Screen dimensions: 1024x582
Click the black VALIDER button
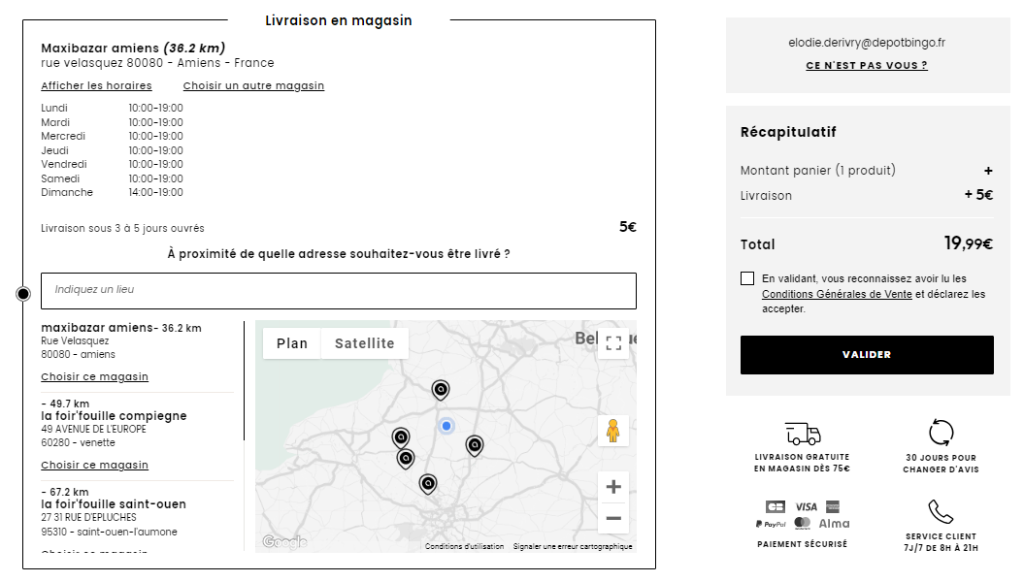867,355
